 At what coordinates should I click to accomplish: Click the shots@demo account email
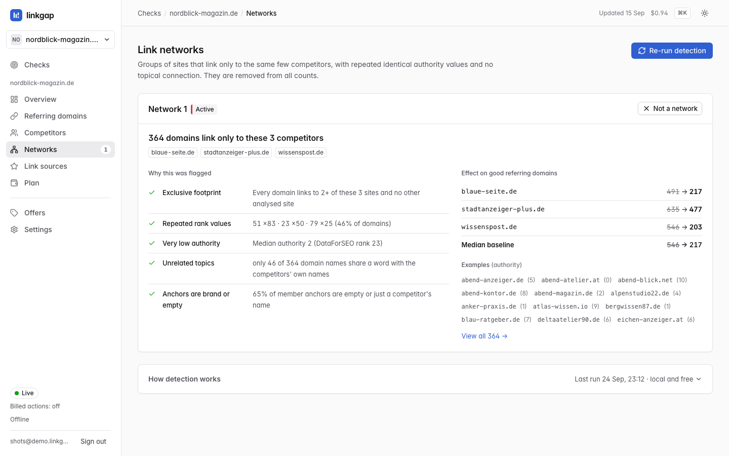39,441
